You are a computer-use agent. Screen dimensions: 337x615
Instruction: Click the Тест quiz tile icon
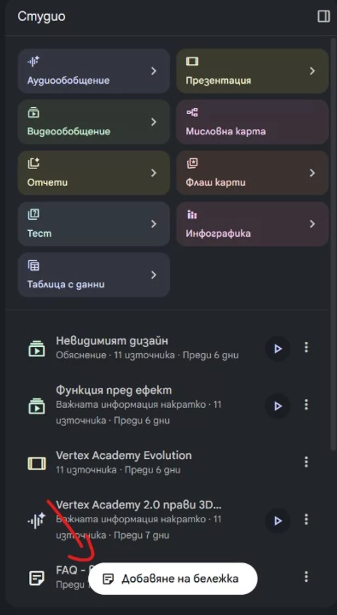(34, 214)
